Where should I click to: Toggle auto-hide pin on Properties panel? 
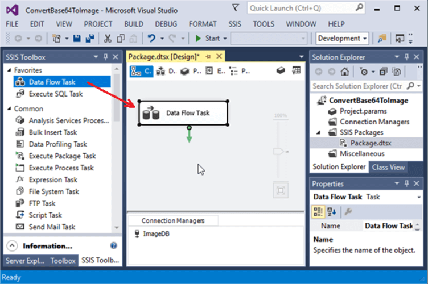click(x=407, y=183)
